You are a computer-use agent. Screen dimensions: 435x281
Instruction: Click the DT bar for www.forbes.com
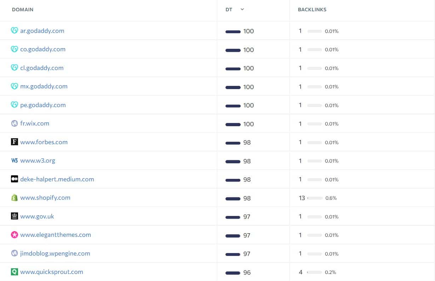pyautogui.click(x=233, y=143)
